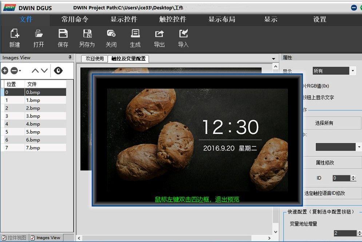Choose 另存为 (Save As) icon
The image size is (362, 242).
click(87, 34)
